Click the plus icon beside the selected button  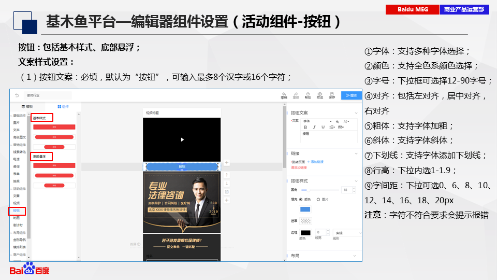[x=227, y=162]
